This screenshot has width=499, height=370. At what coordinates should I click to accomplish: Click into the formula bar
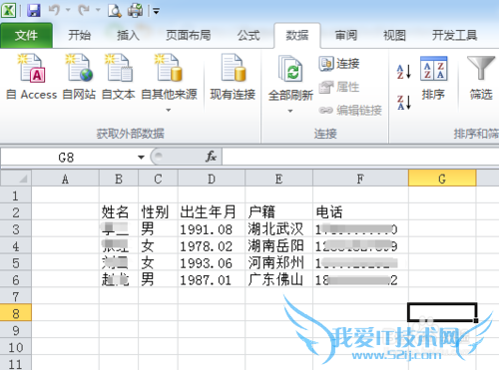pyautogui.click(x=360, y=157)
